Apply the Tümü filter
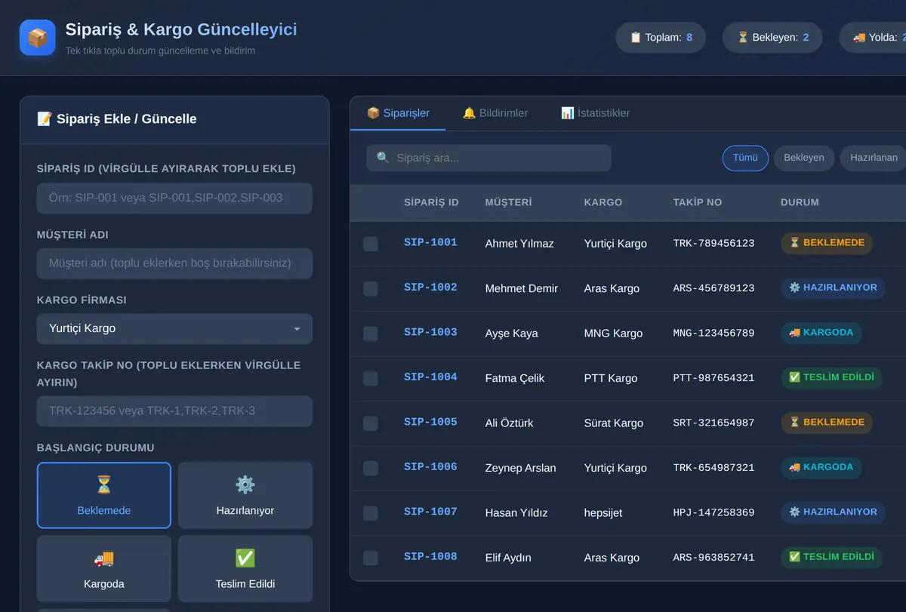906x612 pixels. pyautogui.click(x=745, y=158)
